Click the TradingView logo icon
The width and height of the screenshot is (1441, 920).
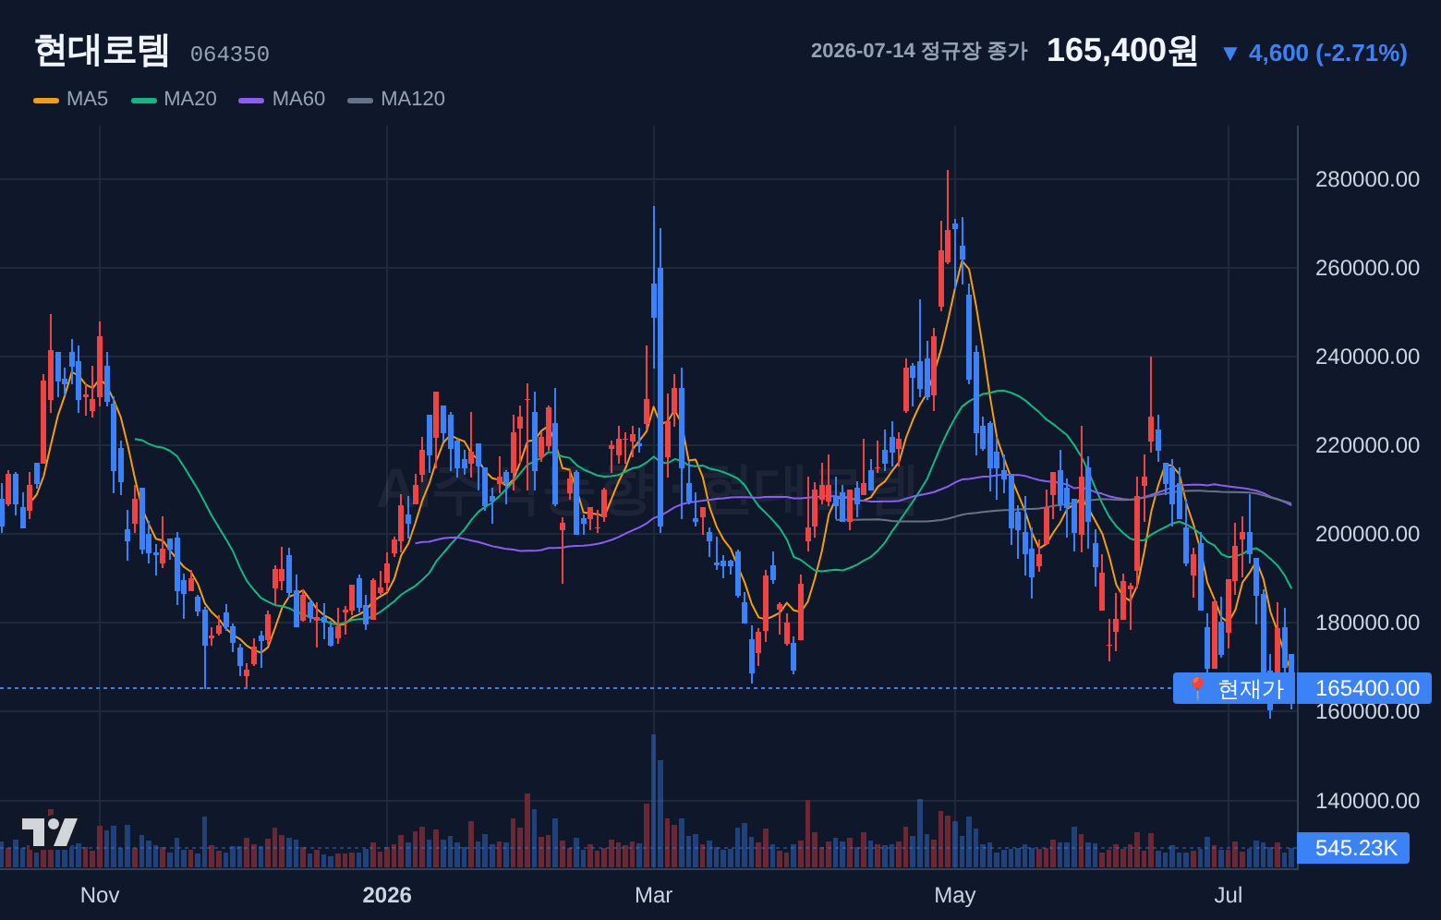click(x=50, y=832)
